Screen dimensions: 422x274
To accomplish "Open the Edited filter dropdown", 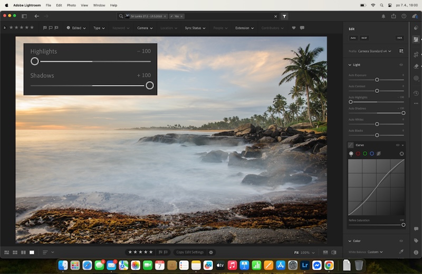I will coord(76,28).
